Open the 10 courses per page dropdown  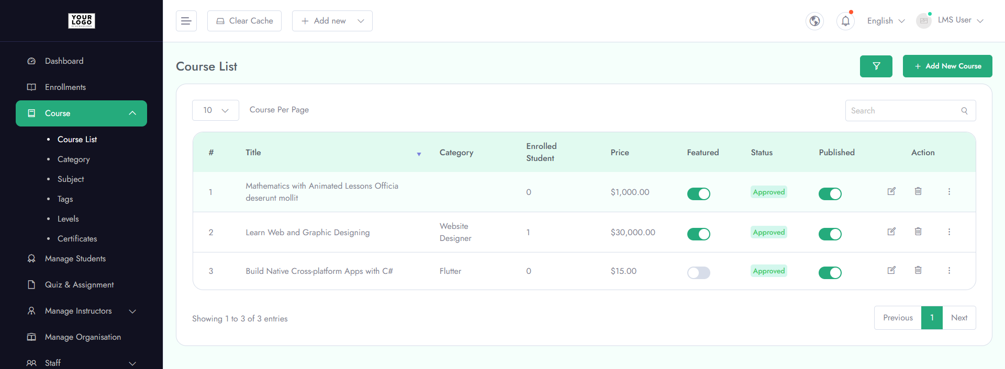(x=216, y=110)
